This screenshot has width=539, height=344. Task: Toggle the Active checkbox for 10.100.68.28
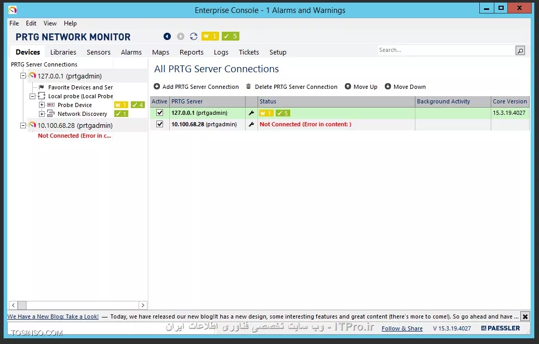coord(159,124)
